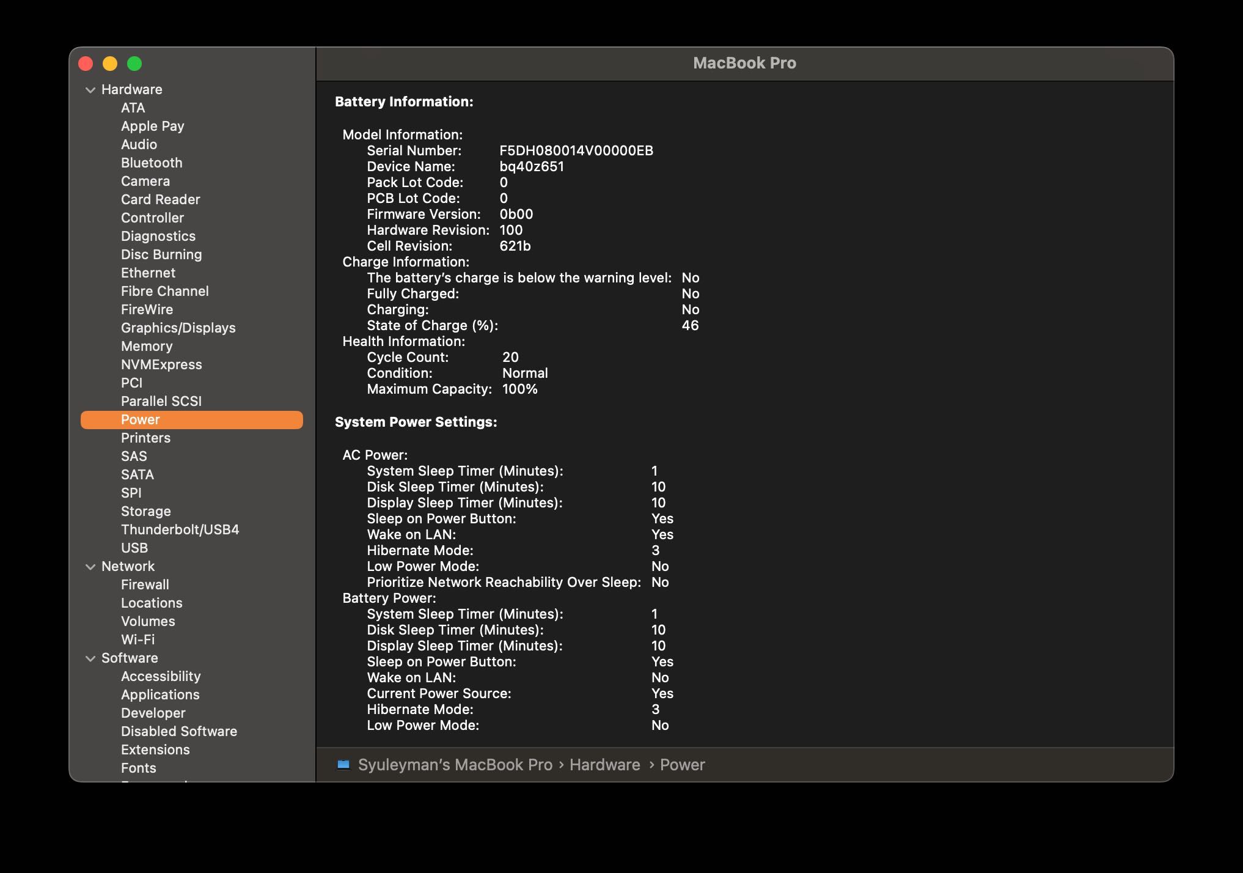This screenshot has width=1243, height=873.
Task: Click the laptop icon in path bar
Action: pos(343,764)
